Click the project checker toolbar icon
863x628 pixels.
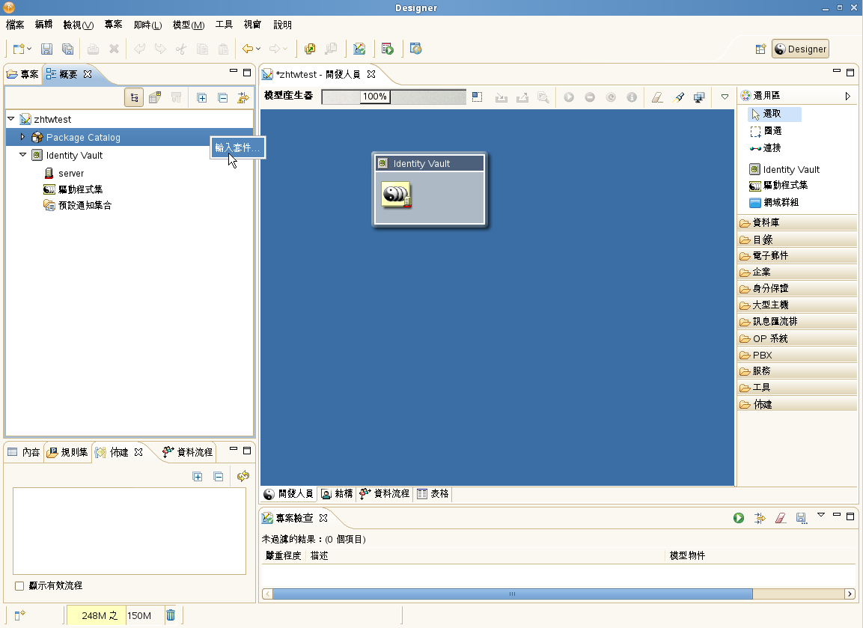point(359,49)
